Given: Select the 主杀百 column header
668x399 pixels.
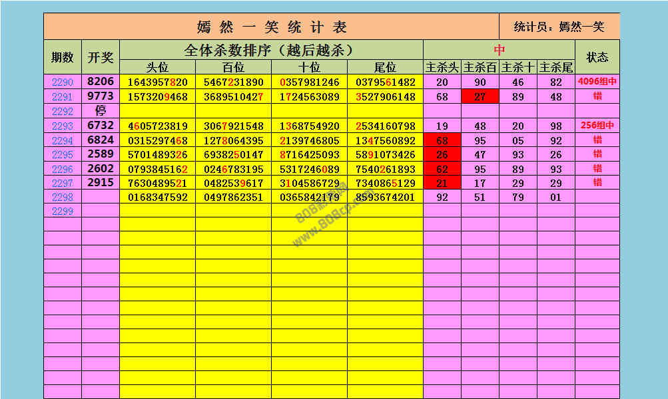Looking at the screenshot, I should click(480, 67).
